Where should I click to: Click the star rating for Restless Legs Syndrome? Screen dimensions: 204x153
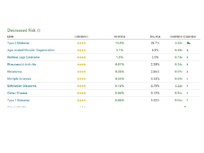point(81,57)
